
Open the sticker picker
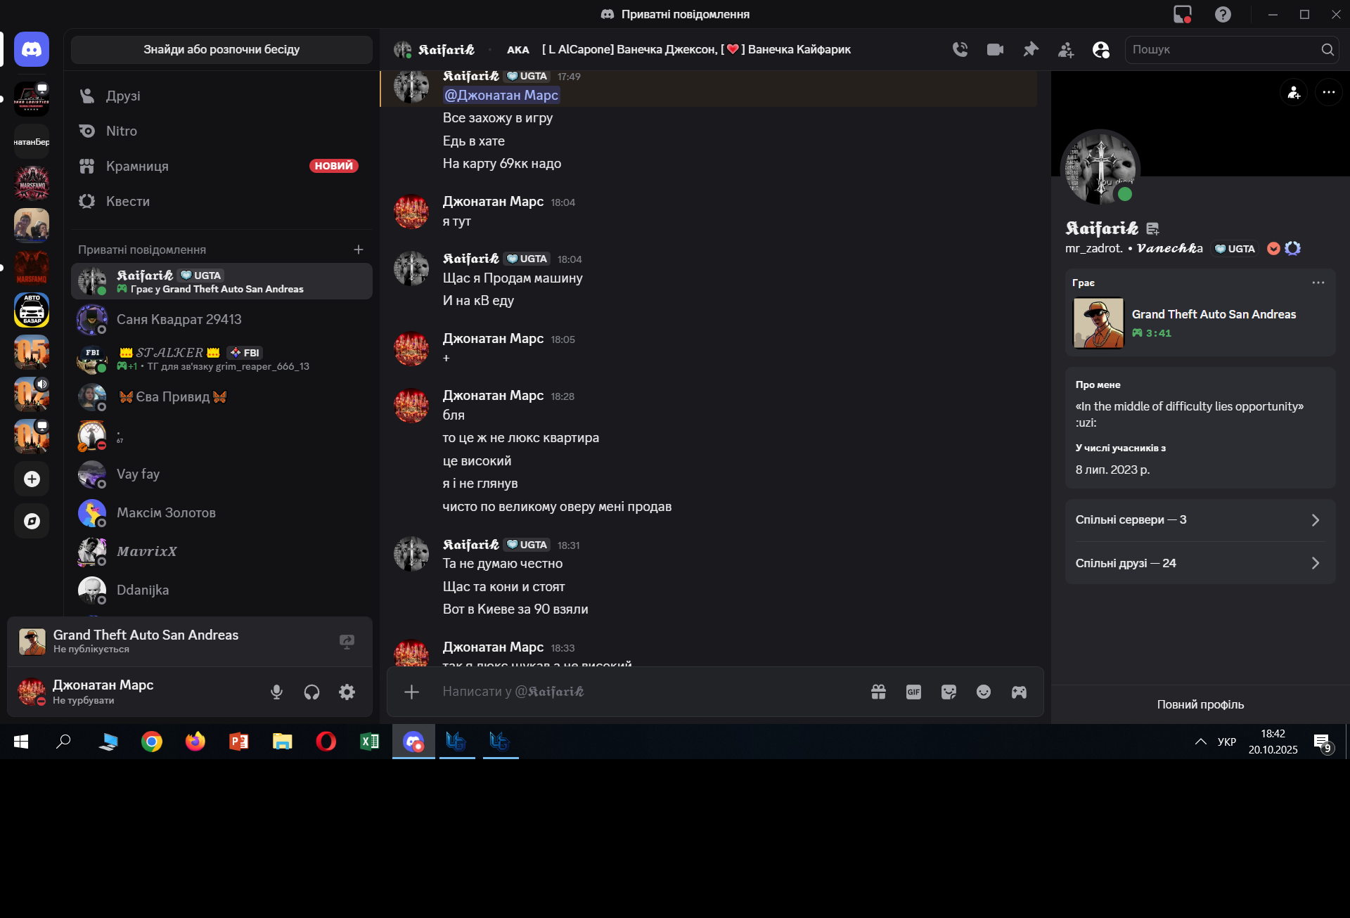tap(949, 692)
